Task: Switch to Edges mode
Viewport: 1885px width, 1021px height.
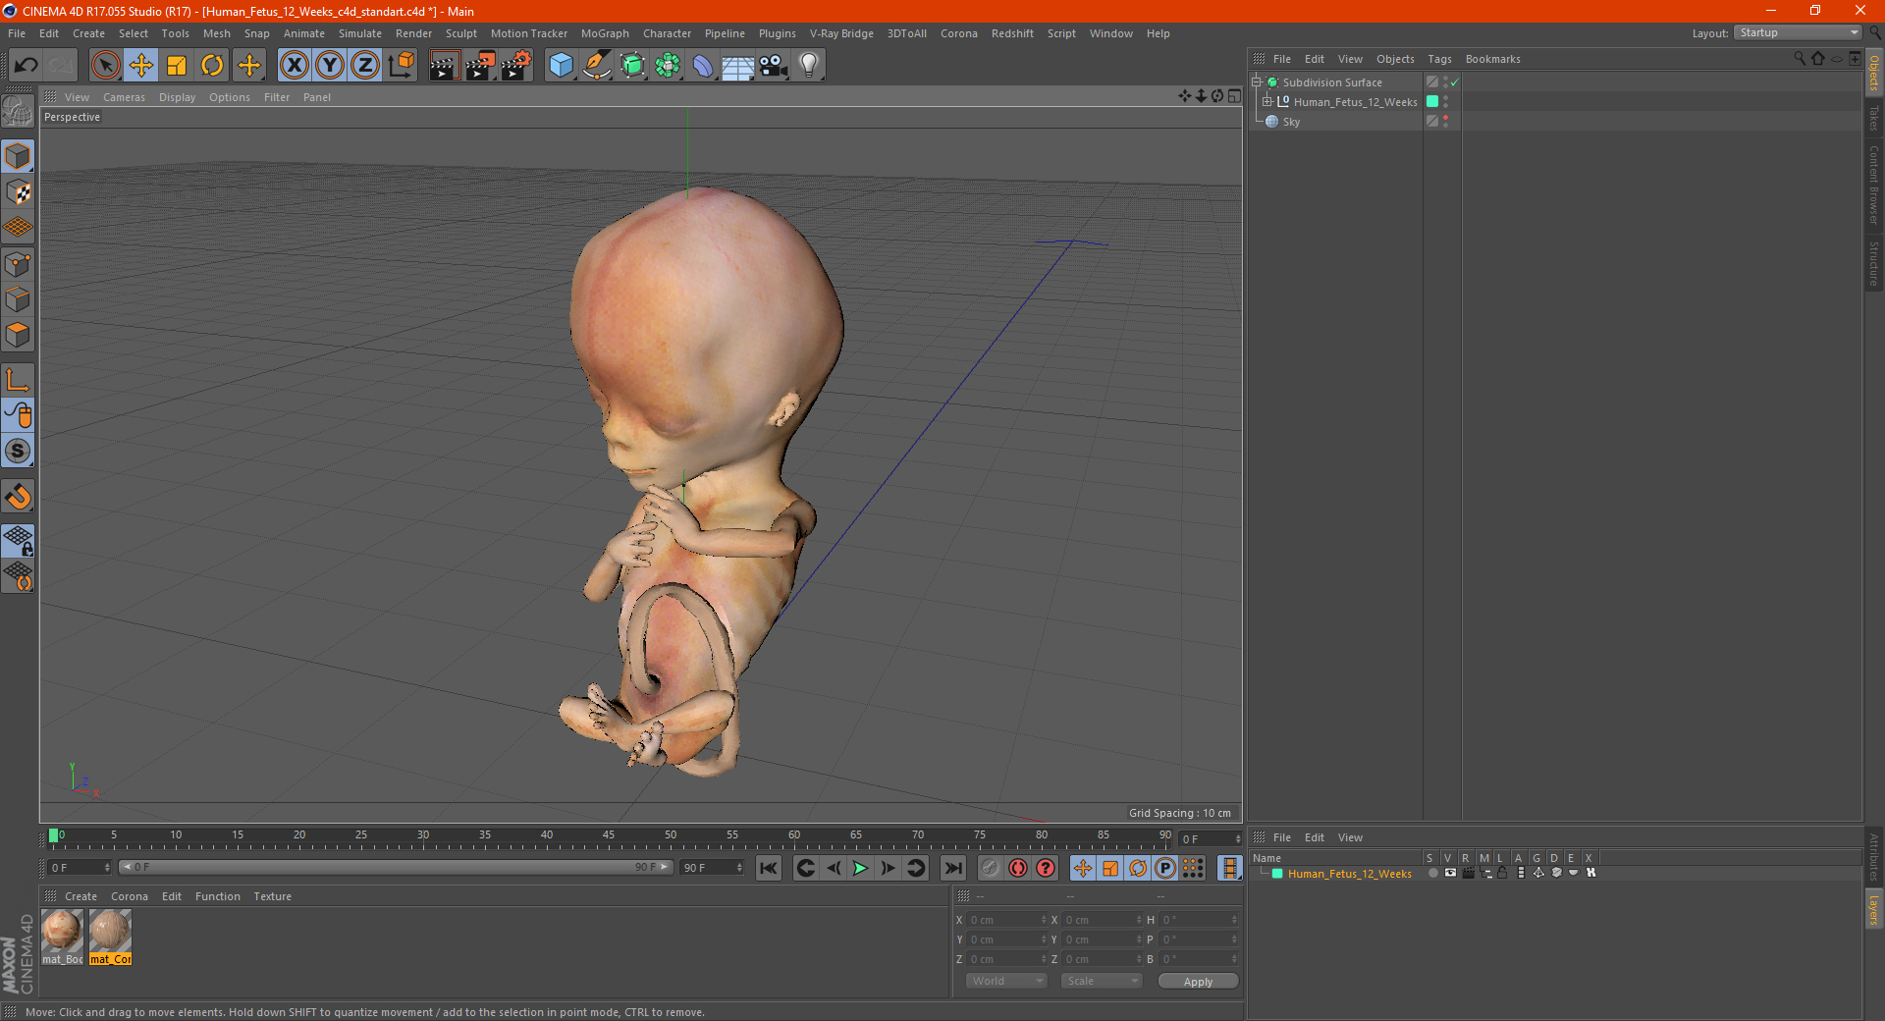Action: coord(19,299)
